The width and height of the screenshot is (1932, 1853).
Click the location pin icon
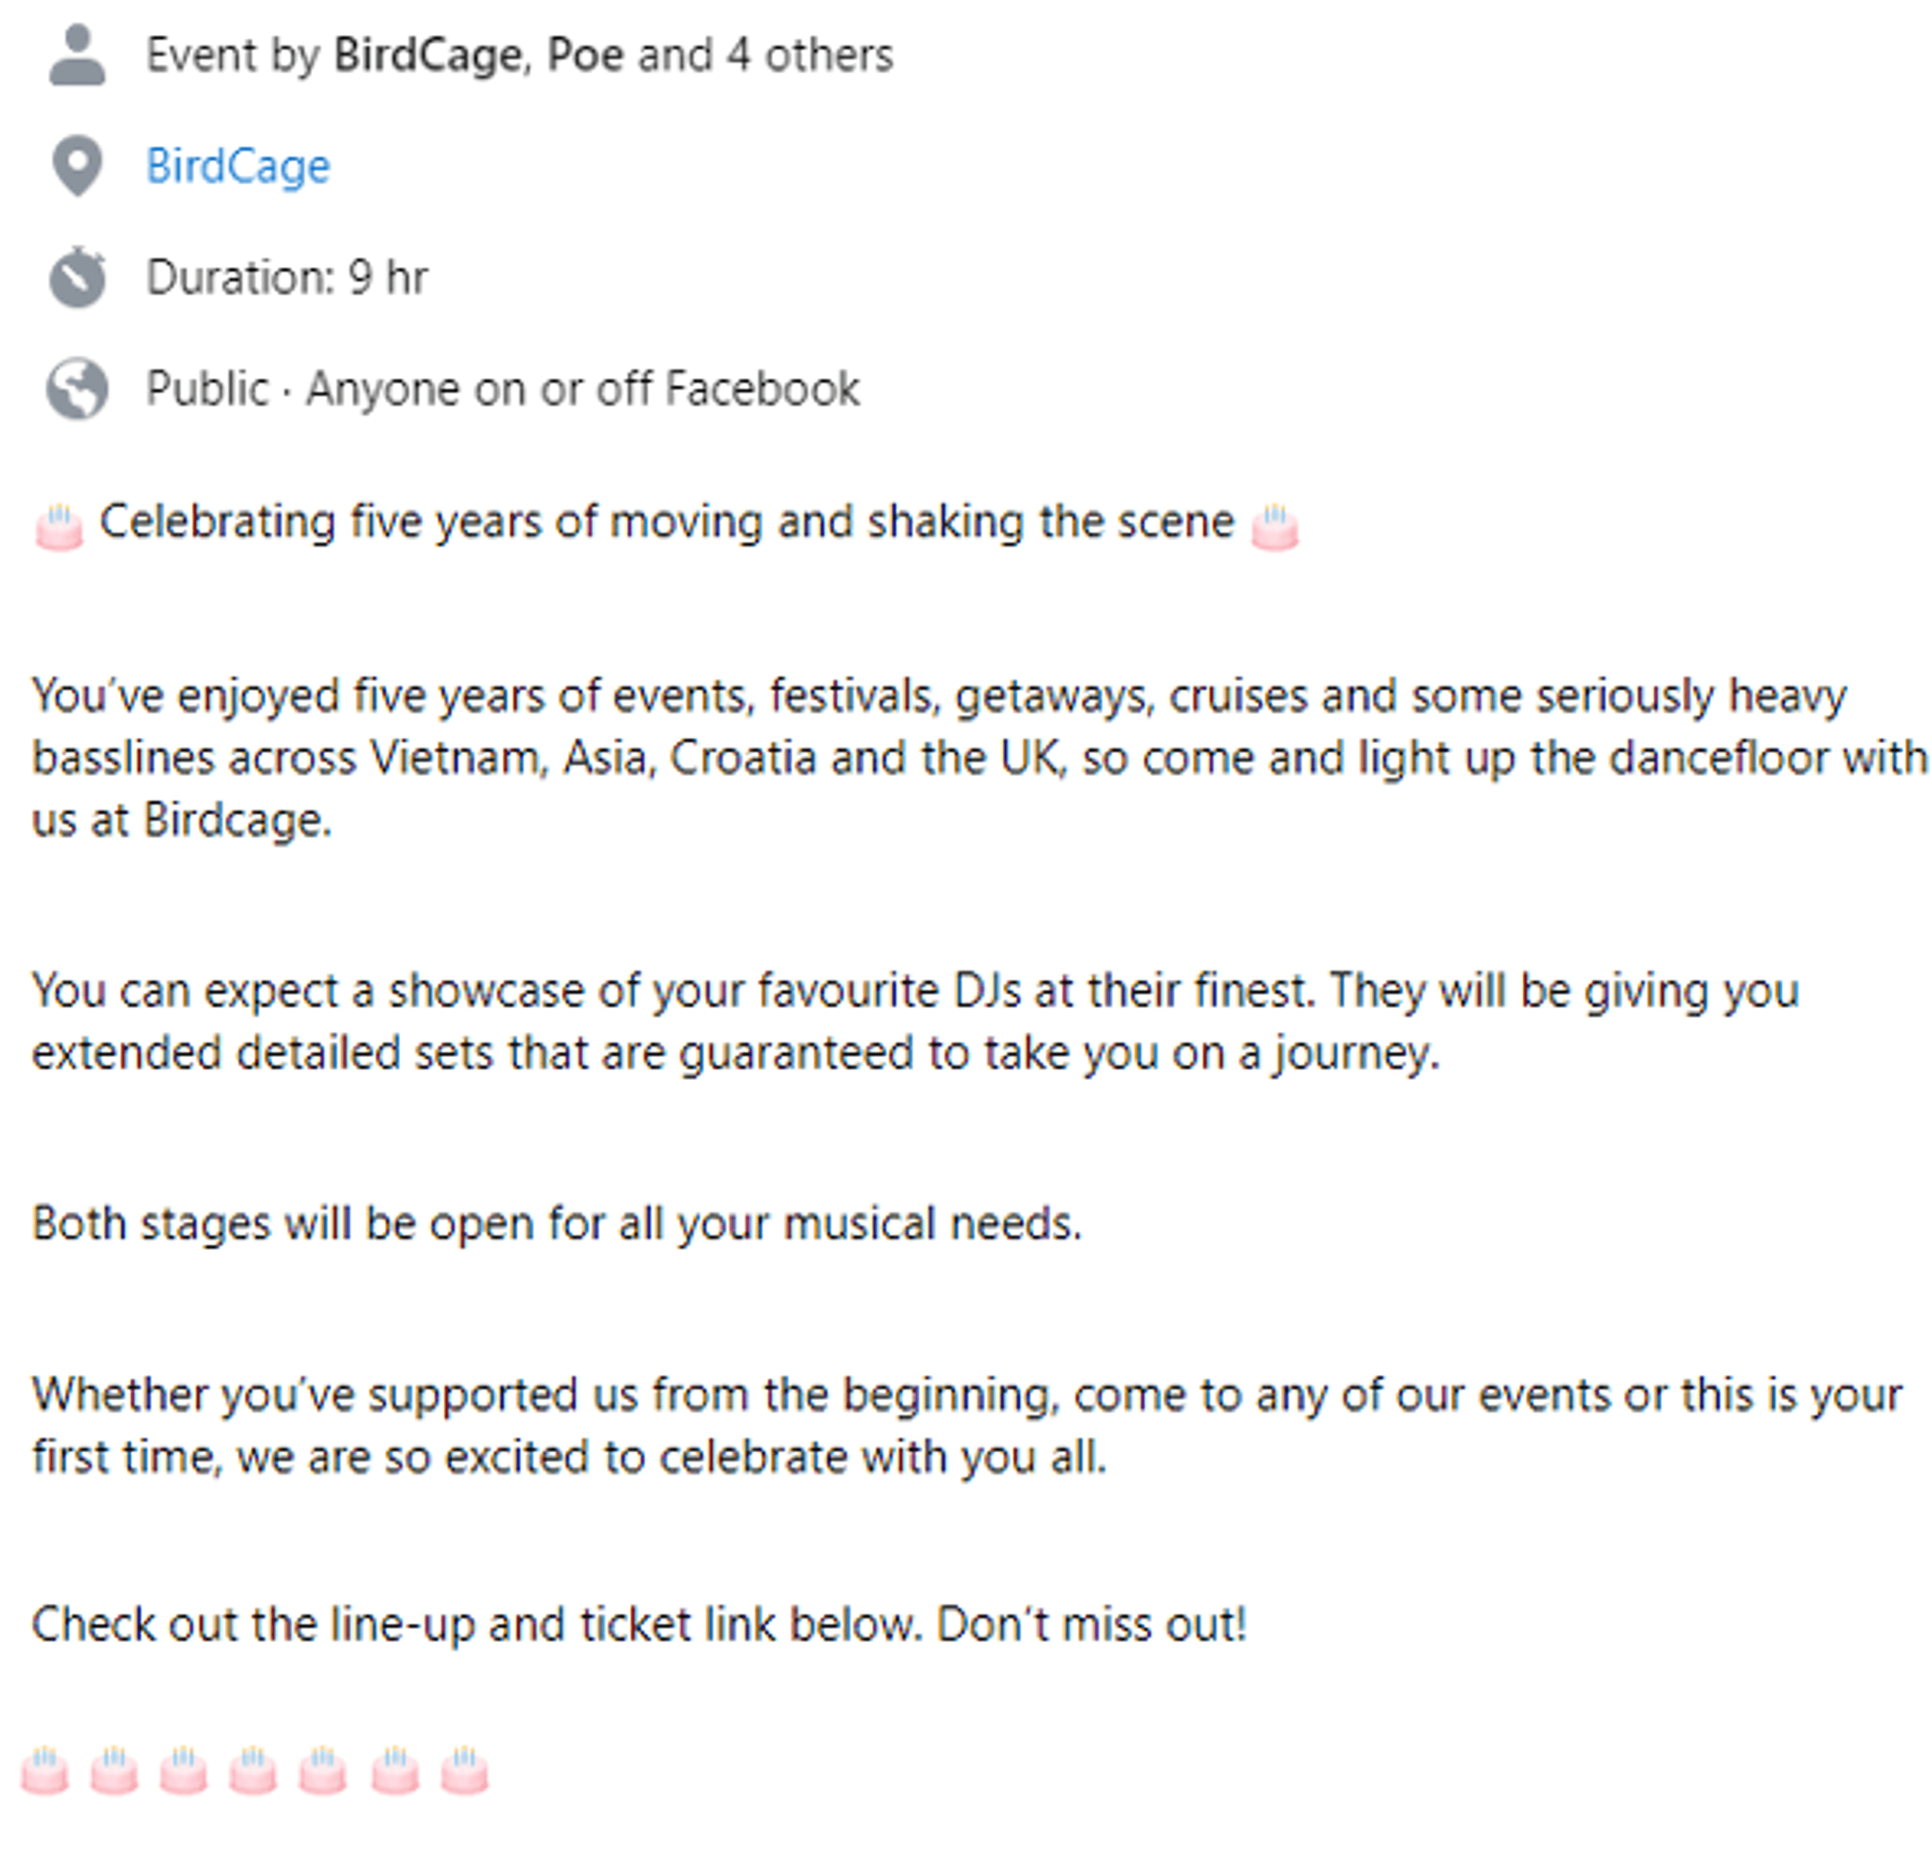[77, 165]
